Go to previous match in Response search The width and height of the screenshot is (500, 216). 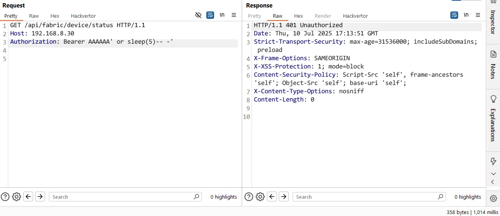[x=272, y=197]
